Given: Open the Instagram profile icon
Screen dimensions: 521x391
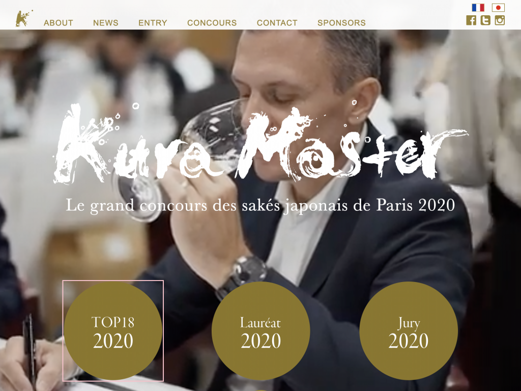Looking at the screenshot, I should coord(500,20).
